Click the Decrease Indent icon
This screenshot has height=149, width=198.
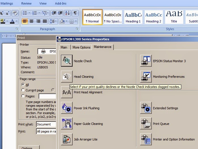pyautogui.click(x=54, y=13)
